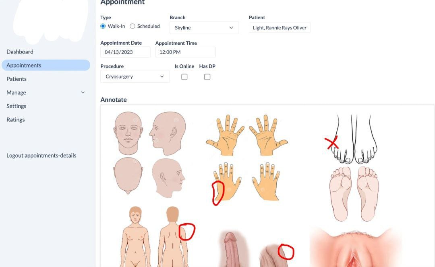Click the red X mark near the feet
Image resolution: width=435 pixels, height=267 pixels.
click(331, 142)
